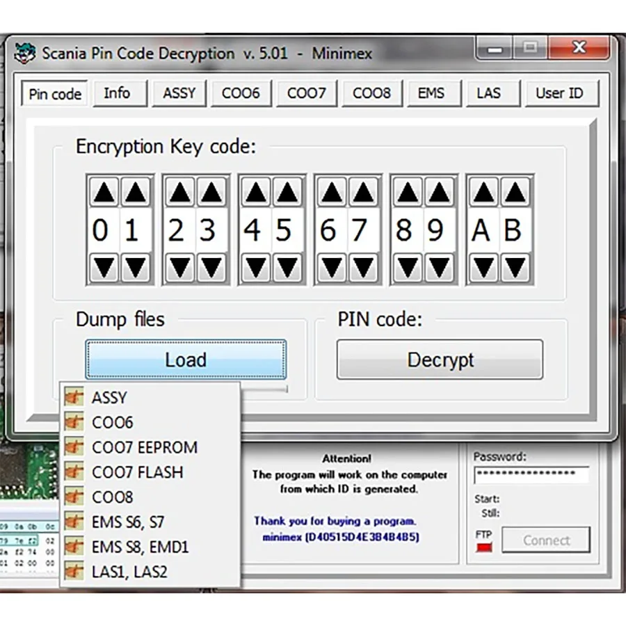Click the hand icon beside COO8
Screen dimensions: 626x626
coord(74,496)
